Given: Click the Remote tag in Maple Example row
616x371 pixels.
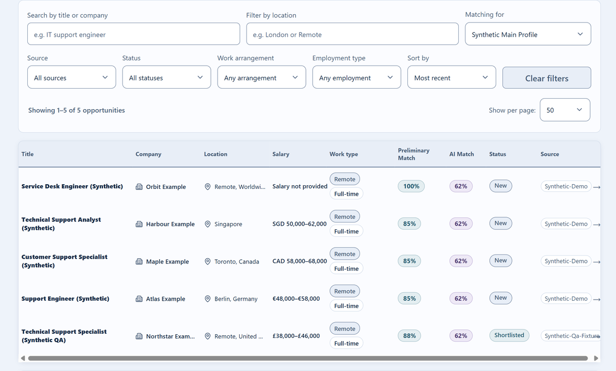Looking at the screenshot, I should coord(345,254).
